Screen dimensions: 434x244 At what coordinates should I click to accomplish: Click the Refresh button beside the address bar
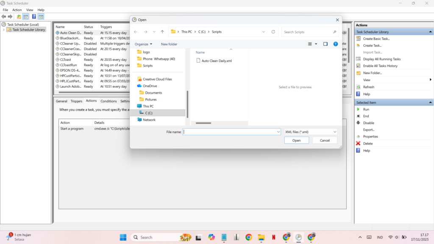pos(273,32)
